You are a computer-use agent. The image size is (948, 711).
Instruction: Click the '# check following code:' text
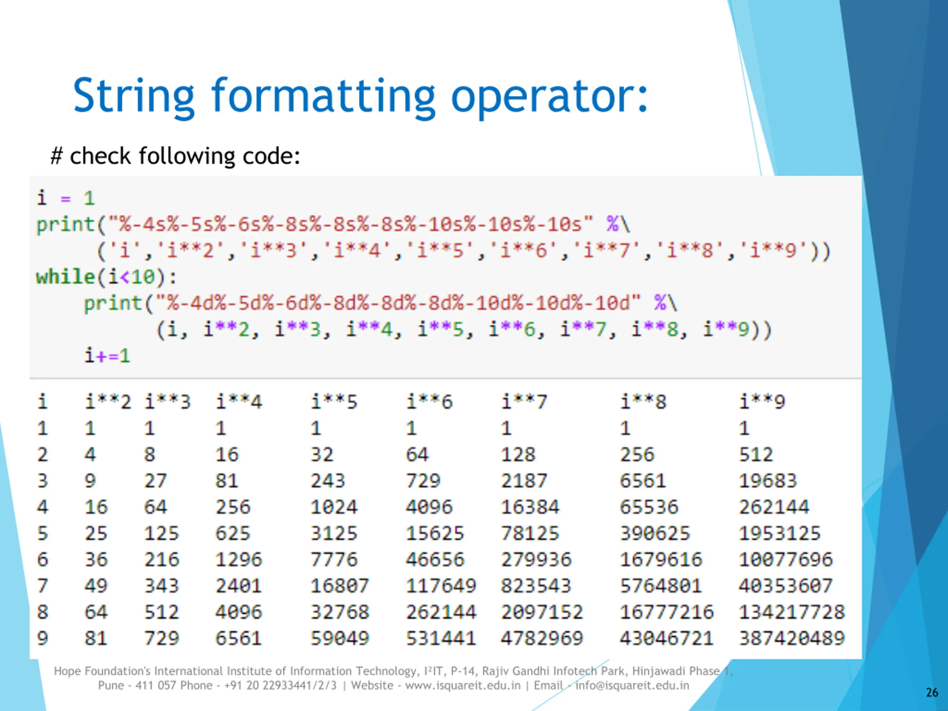[x=175, y=156]
